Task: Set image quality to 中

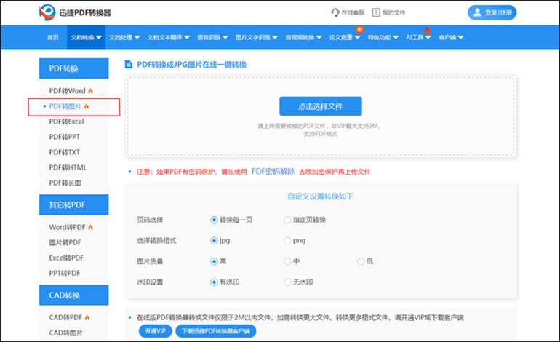Action: click(x=287, y=261)
